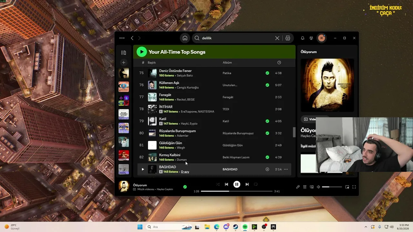Open Friend Activity icon
The height and width of the screenshot is (232, 413).
pos(311,38)
